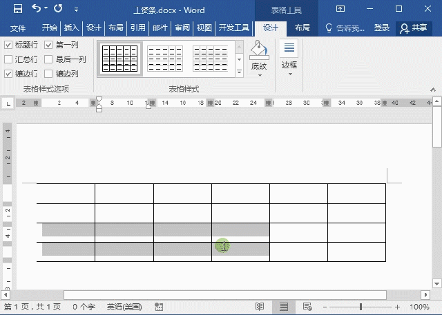Select the first grid table style thumbnail
442x315 pixels.
pos(119,59)
